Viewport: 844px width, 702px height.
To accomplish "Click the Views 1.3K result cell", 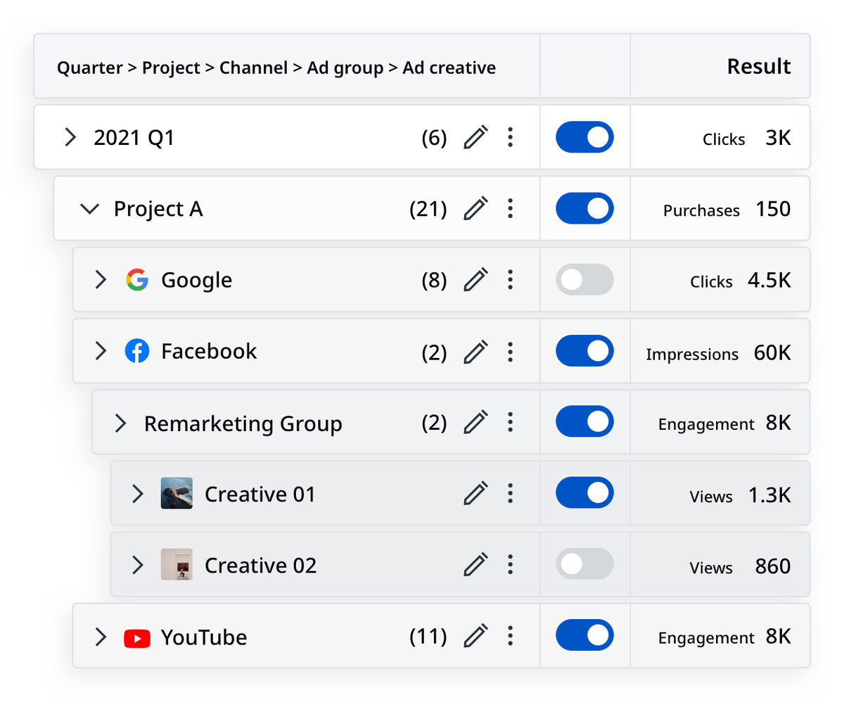I will point(720,494).
